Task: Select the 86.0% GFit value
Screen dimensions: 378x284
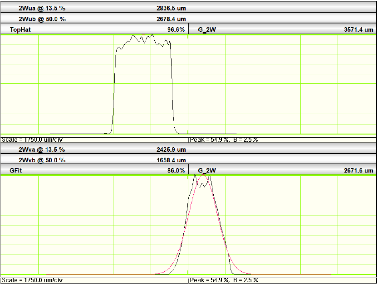Action: click(176, 170)
